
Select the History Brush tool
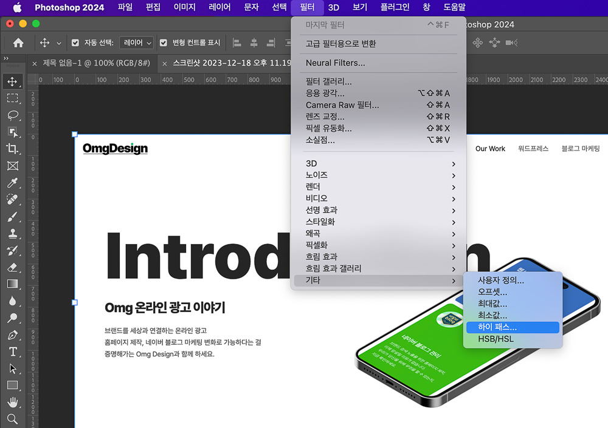point(12,251)
